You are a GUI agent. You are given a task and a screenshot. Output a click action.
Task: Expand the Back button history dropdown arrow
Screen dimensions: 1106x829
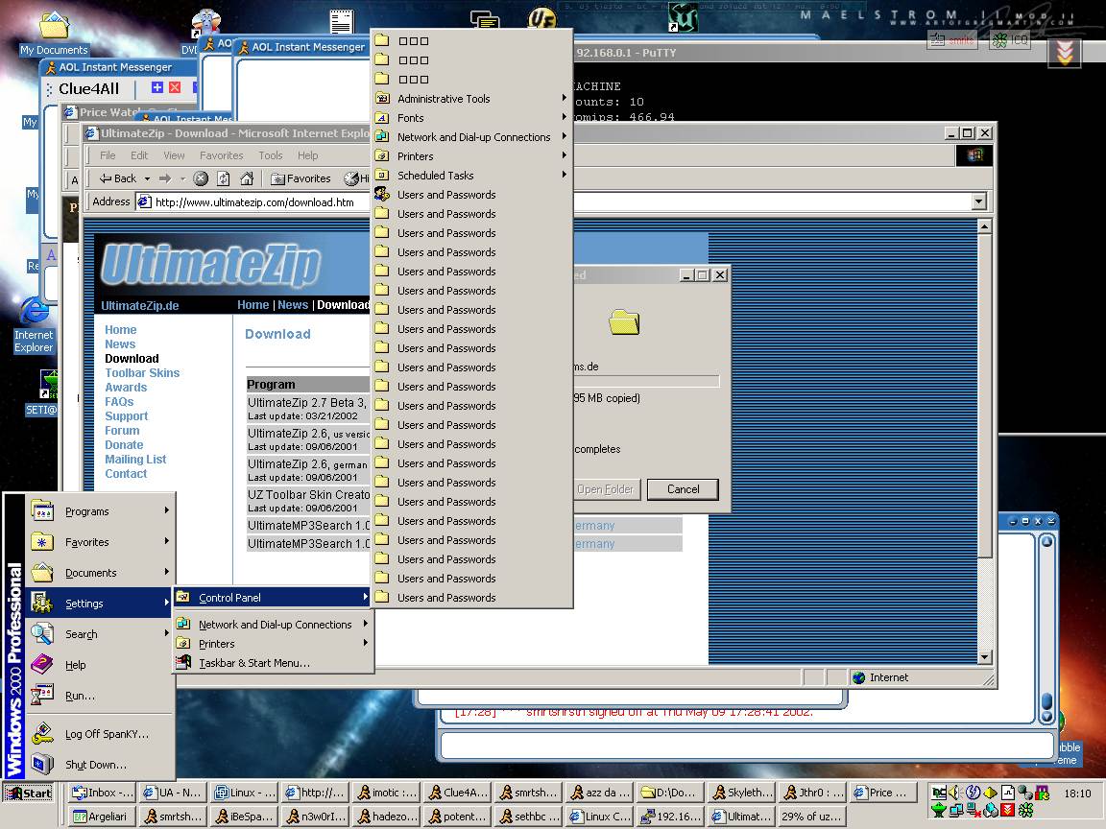point(147,178)
